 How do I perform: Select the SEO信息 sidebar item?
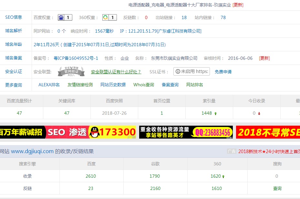pos(14,17)
